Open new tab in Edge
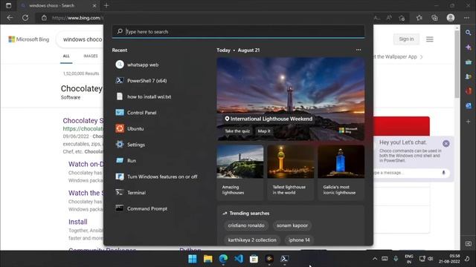The width and height of the screenshot is (476, 267). pyautogui.click(x=106, y=5)
